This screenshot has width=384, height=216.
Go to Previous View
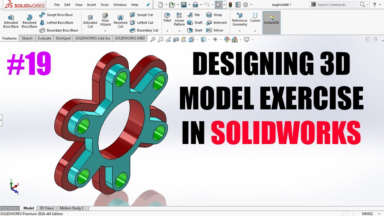(168, 39)
